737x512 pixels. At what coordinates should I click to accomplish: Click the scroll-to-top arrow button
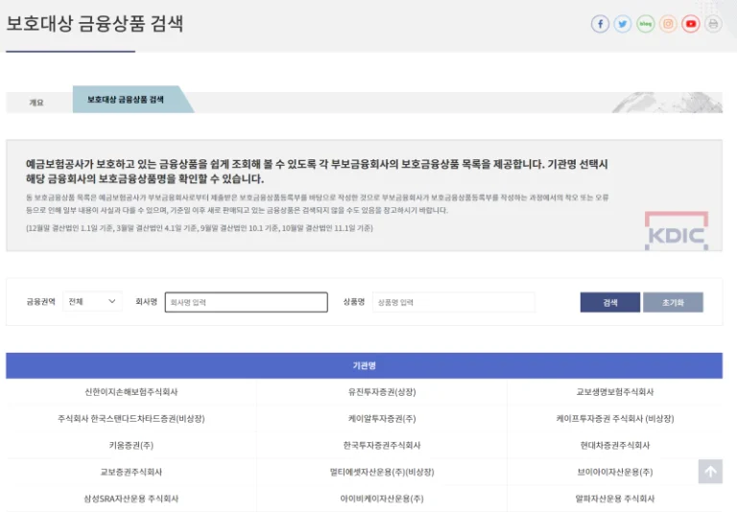point(710,472)
